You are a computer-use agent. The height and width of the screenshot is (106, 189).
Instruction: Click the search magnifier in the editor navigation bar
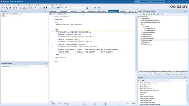click(x=126, y=14)
